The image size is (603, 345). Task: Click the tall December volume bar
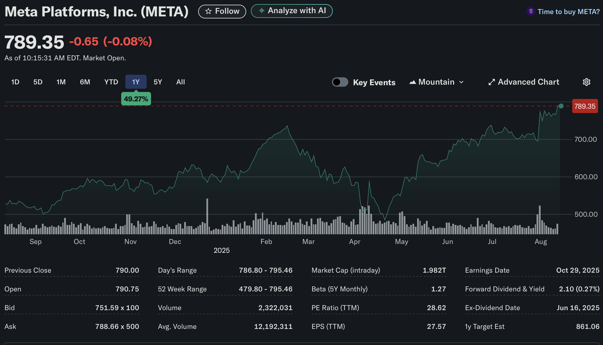tap(207, 216)
